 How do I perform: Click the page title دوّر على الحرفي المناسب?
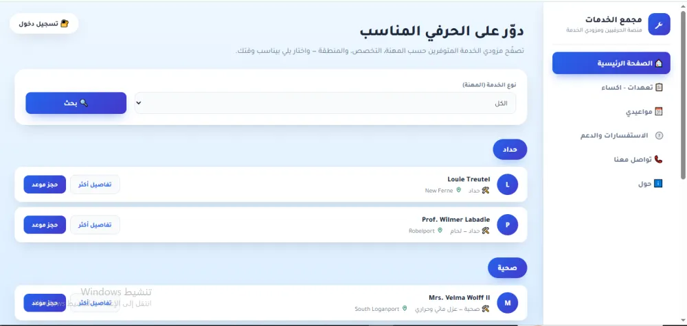click(x=442, y=32)
